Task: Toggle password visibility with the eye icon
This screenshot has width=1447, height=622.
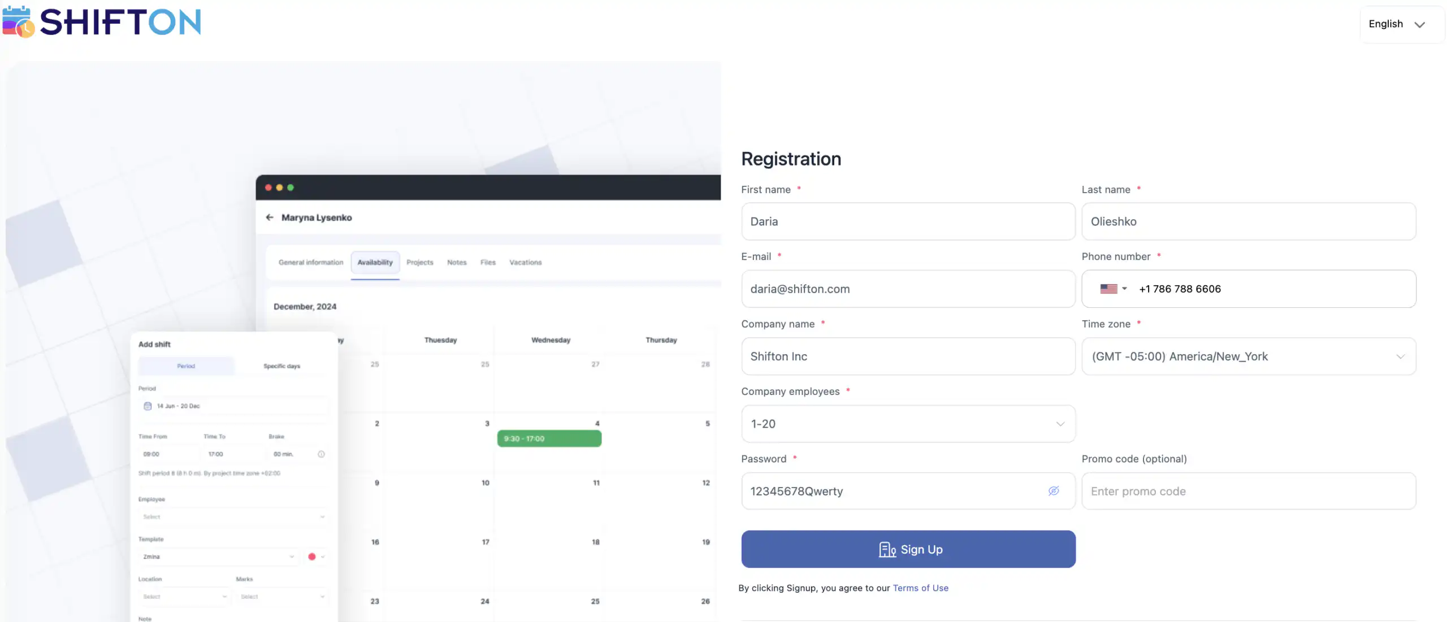Action: coord(1052,491)
